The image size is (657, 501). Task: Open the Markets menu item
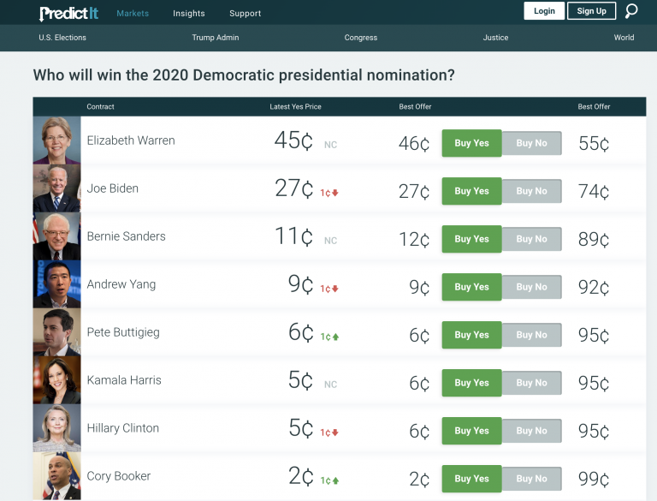[x=133, y=14]
